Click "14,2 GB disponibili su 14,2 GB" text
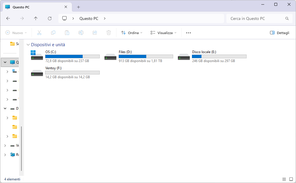The image size is (296, 183). coord(68,77)
